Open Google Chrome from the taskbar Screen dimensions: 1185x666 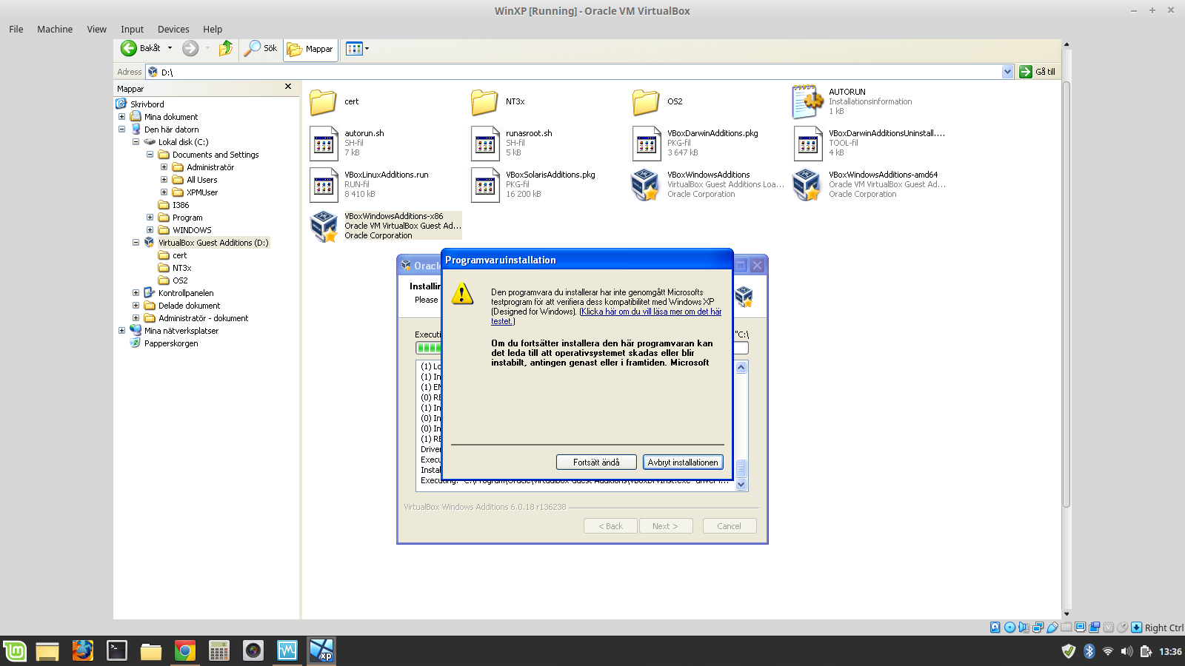(185, 651)
